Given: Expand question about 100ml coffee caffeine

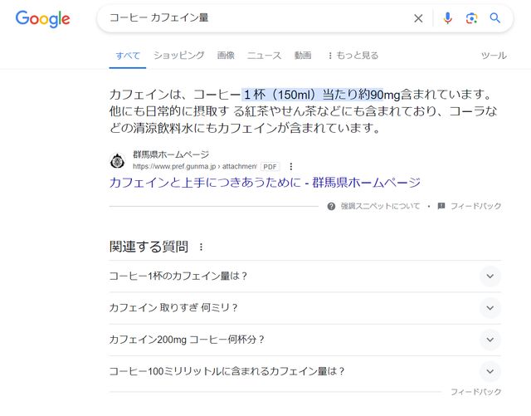Looking at the screenshot, I should click(x=490, y=371).
